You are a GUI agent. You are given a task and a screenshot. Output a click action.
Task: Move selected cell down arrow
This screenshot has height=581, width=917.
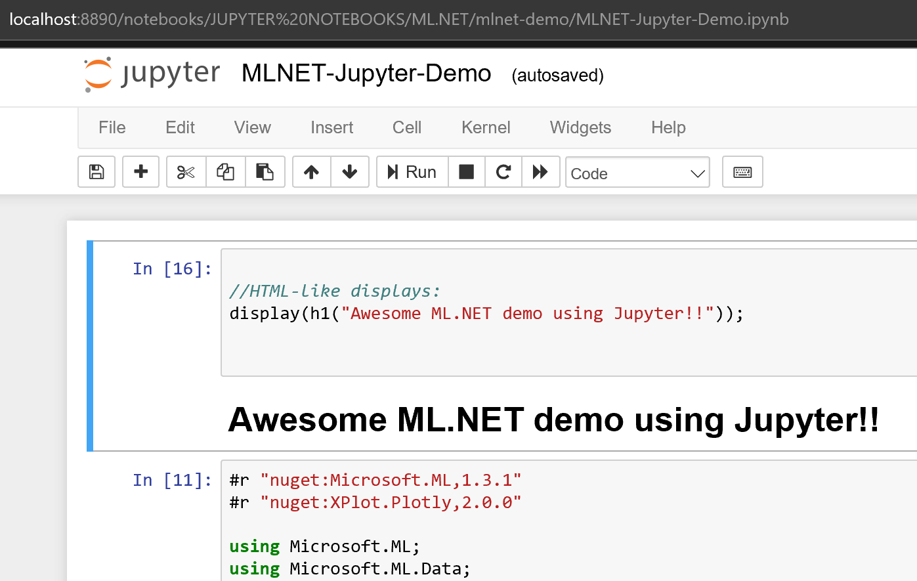(x=350, y=172)
